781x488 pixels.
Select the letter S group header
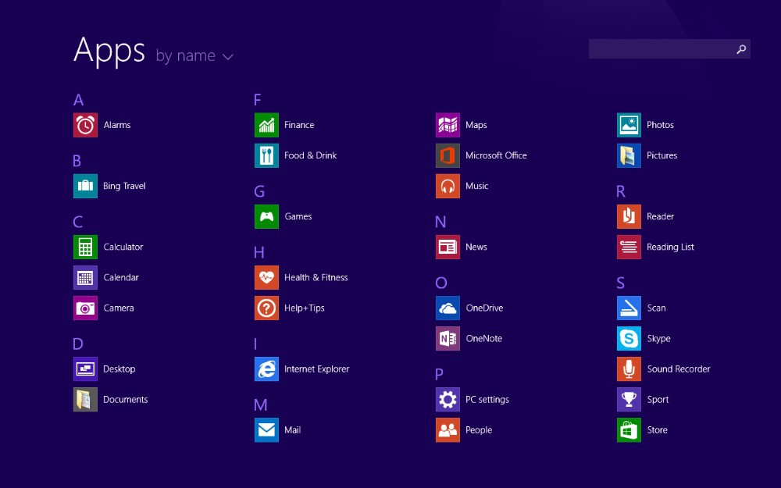click(620, 283)
